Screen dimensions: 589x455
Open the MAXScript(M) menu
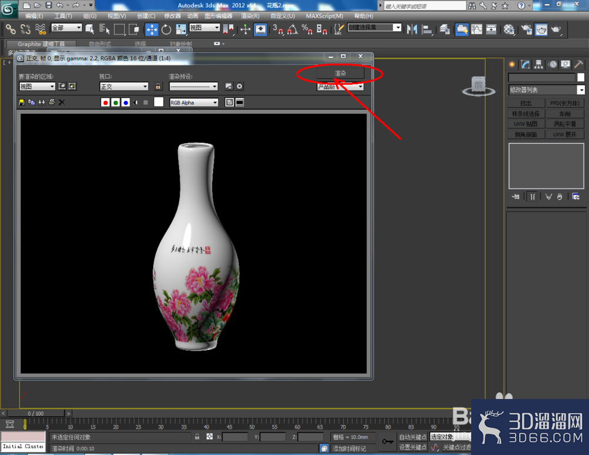click(325, 16)
